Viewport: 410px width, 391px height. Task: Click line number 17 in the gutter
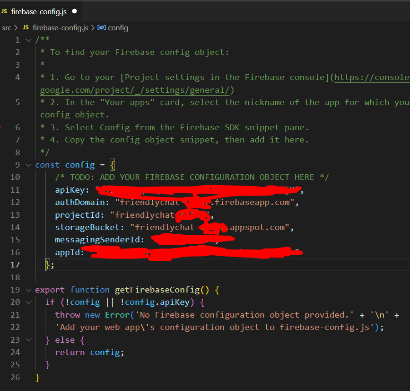[x=15, y=265]
